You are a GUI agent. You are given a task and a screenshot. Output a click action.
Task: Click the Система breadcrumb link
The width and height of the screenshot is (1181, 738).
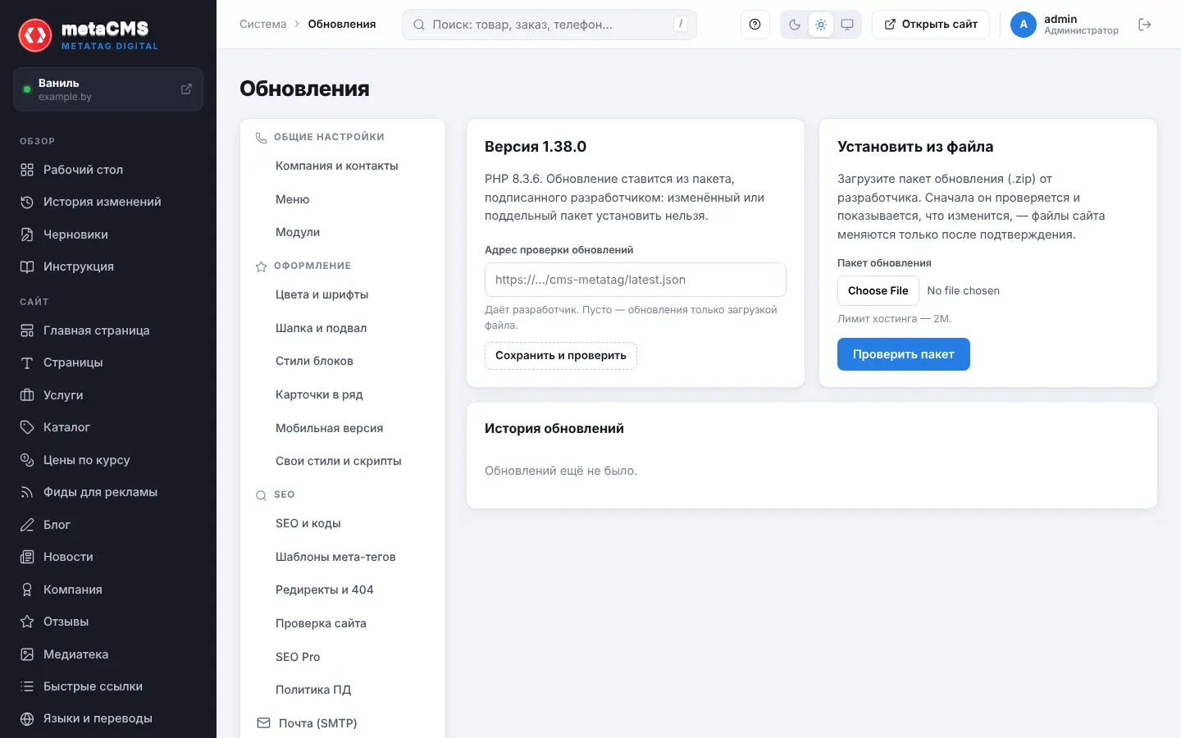click(x=263, y=25)
